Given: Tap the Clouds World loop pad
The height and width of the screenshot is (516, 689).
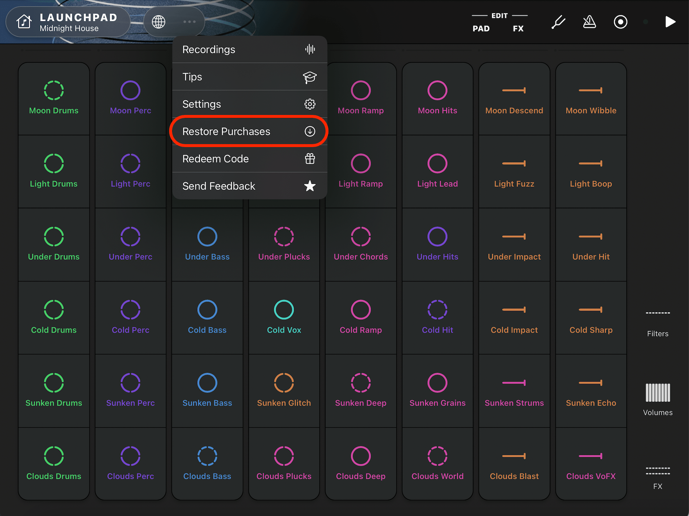Looking at the screenshot, I should coord(437,464).
